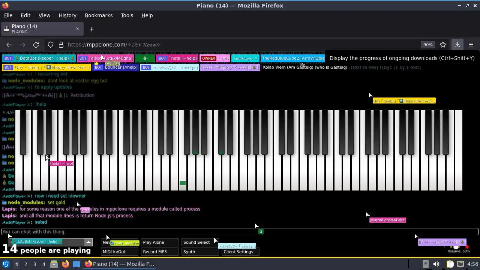Go back using the browser back arrow
Viewport: 480px width, 270px height.
pyautogui.click(x=9, y=45)
